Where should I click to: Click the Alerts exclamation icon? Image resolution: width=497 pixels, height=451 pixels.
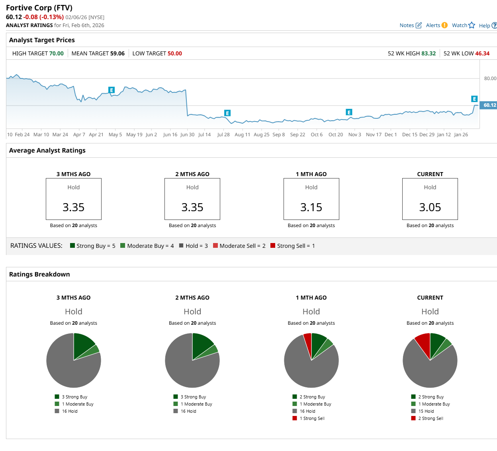pyautogui.click(x=444, y=25)
